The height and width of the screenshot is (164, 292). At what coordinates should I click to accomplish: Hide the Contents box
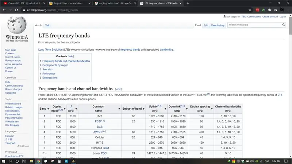[71, 56]
